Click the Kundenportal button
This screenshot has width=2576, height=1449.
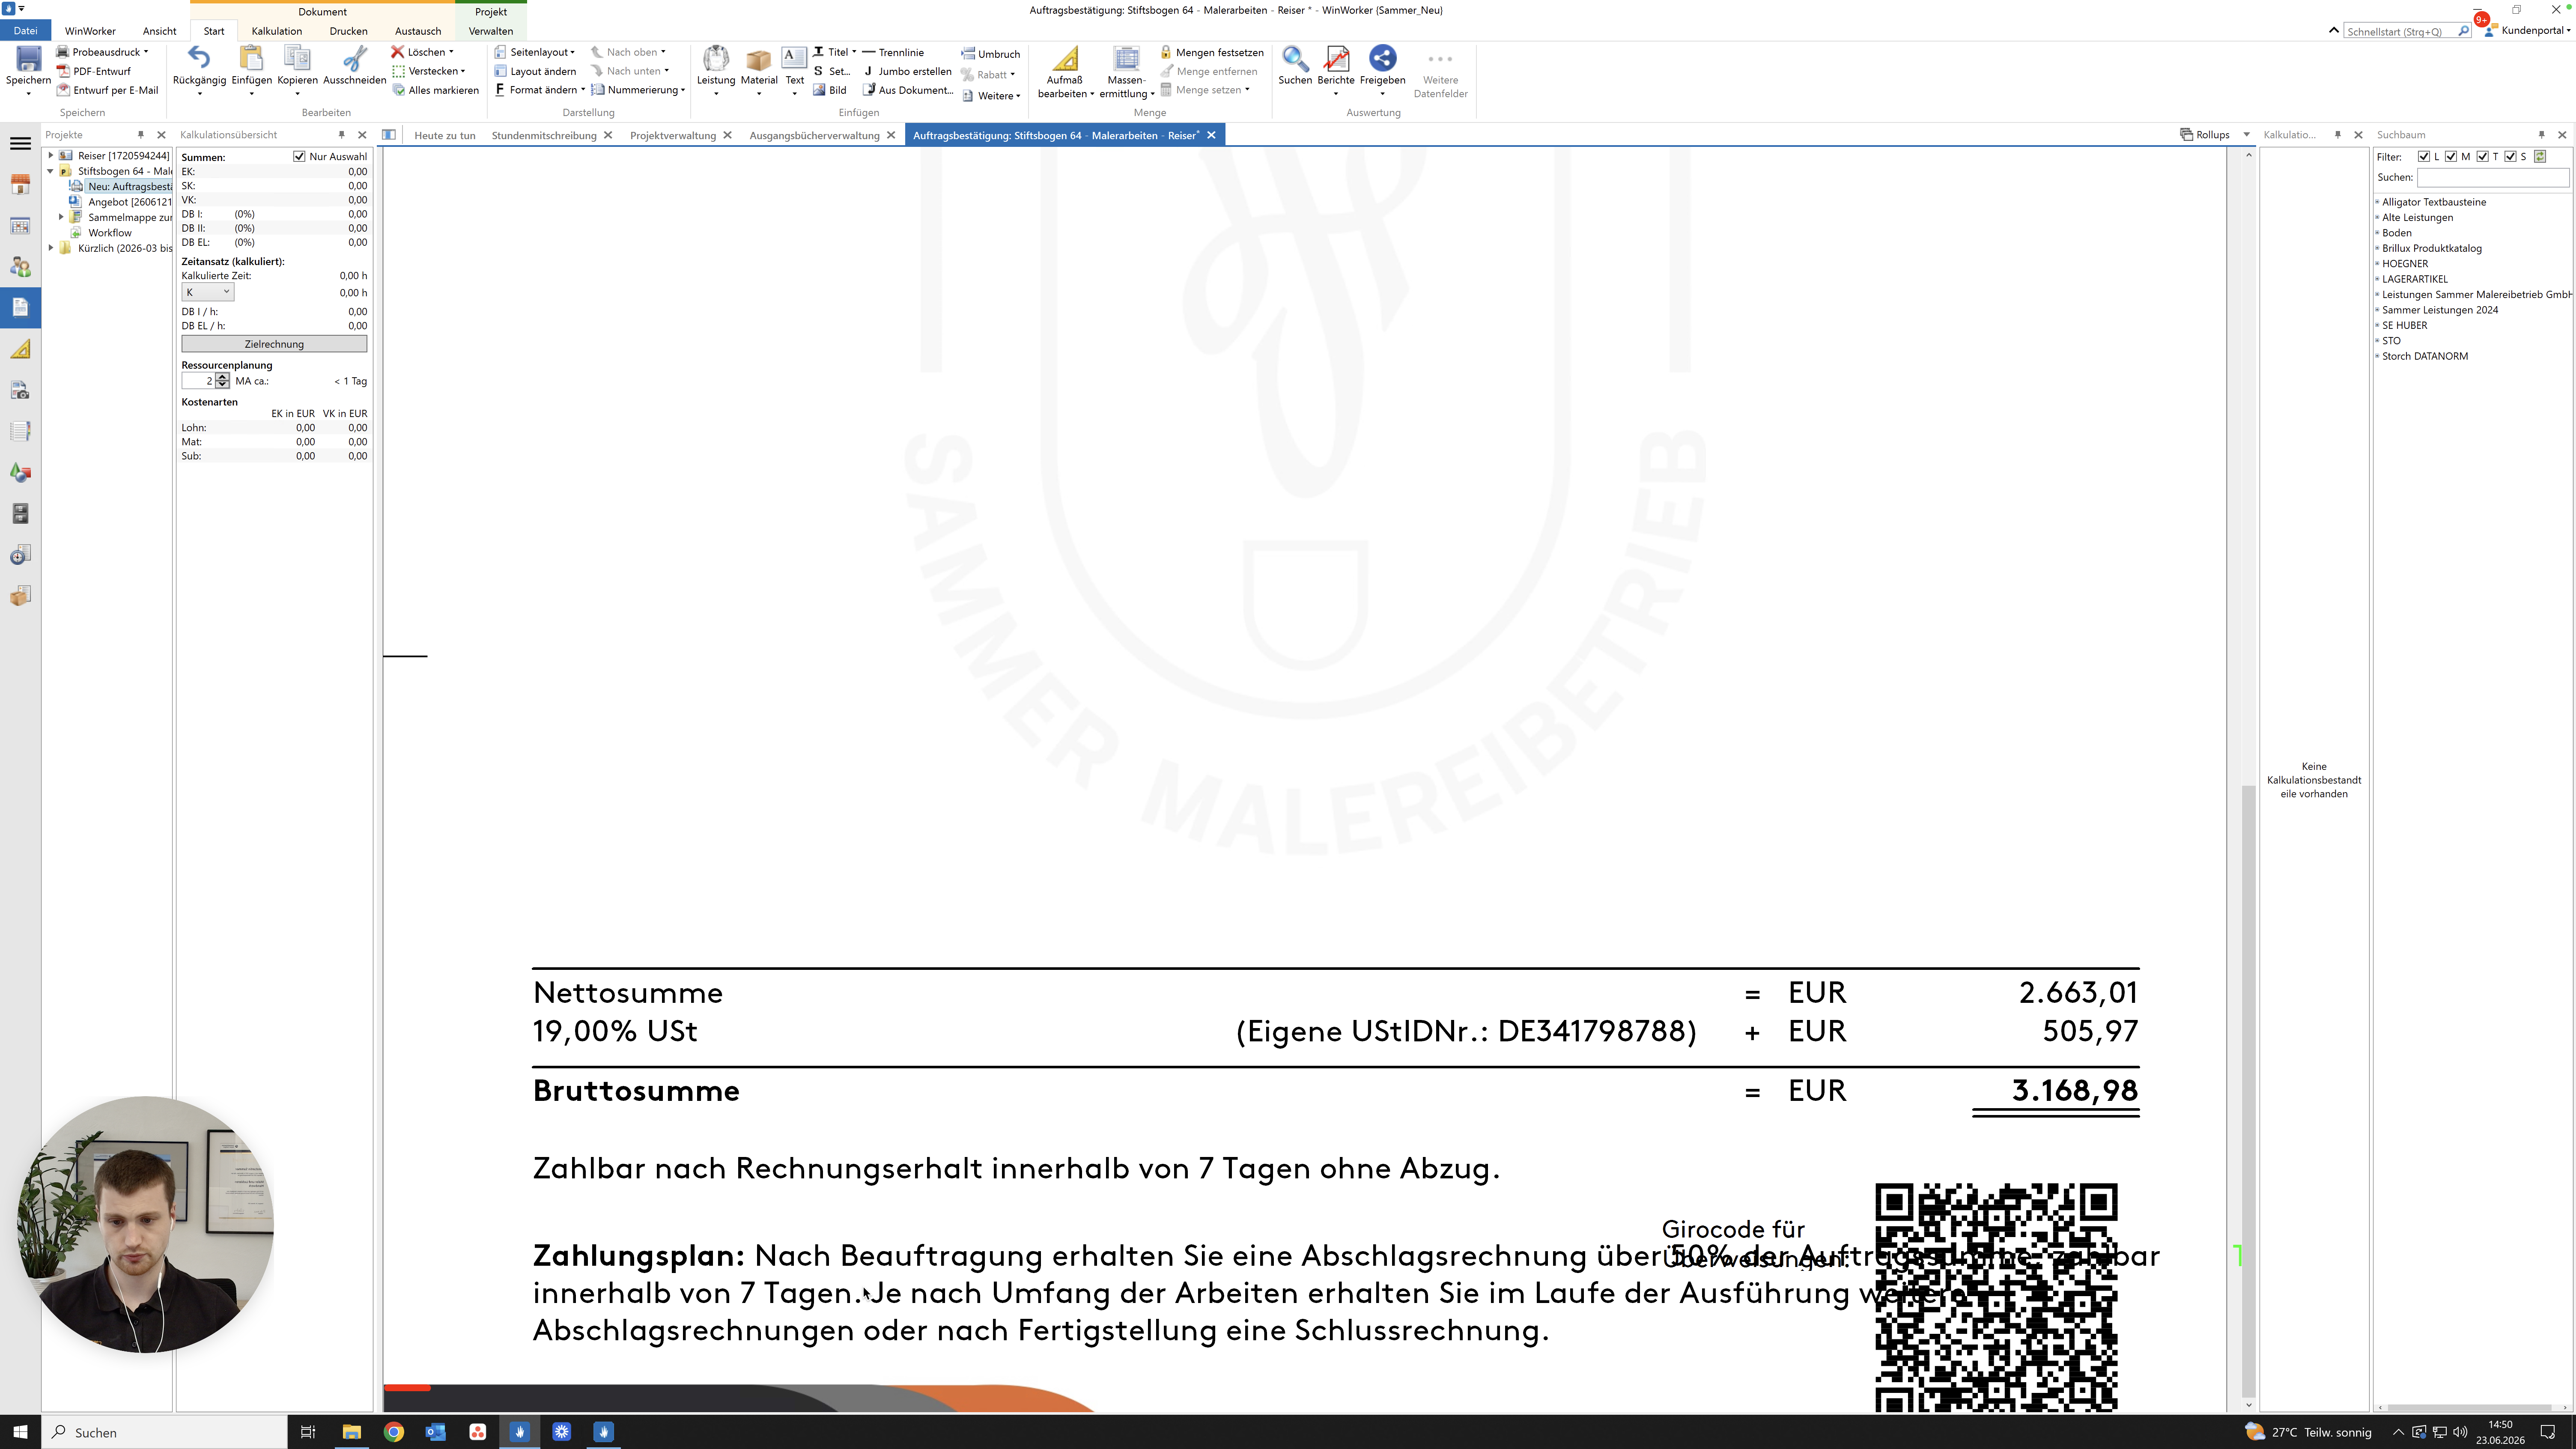2529,30
